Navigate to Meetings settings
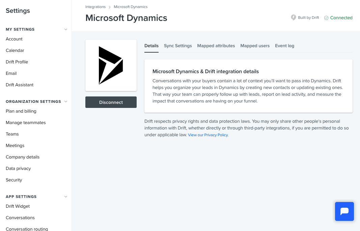360x231 pixels. tap(15, 146)
